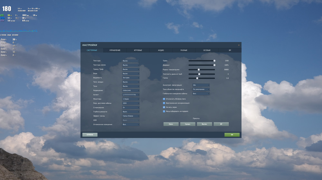Switch to the Аудио tab

(x=161, y=50)
